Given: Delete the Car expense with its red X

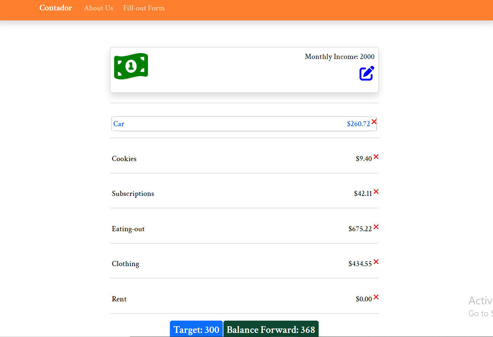Looking at the screenshot, I should pyautogui.click(x=374, y=121).
